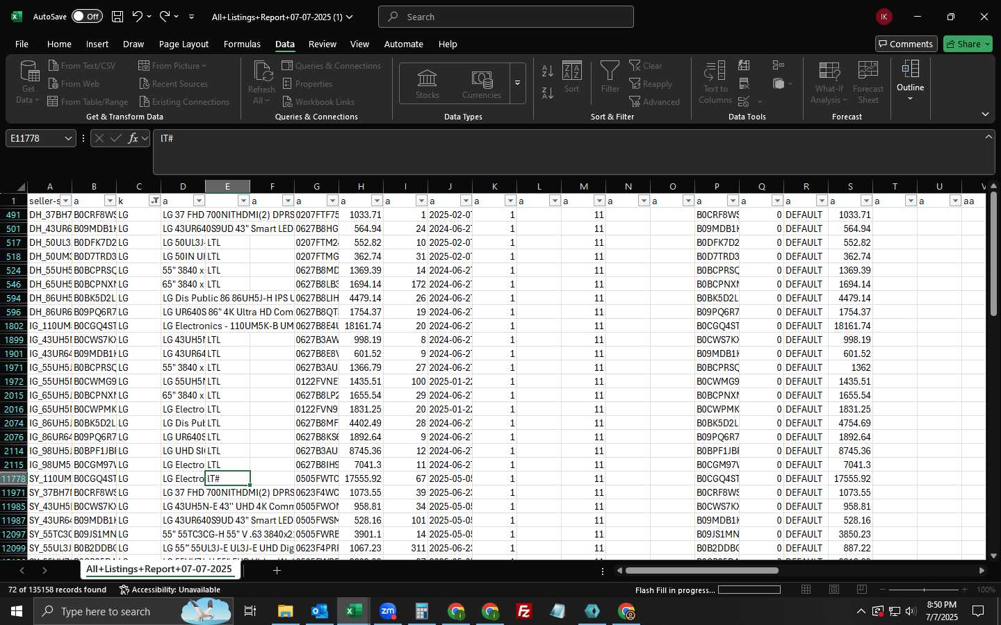Click the Redo icon
The height and width of the screenshot is (625, 1001).
pos(165,17)
